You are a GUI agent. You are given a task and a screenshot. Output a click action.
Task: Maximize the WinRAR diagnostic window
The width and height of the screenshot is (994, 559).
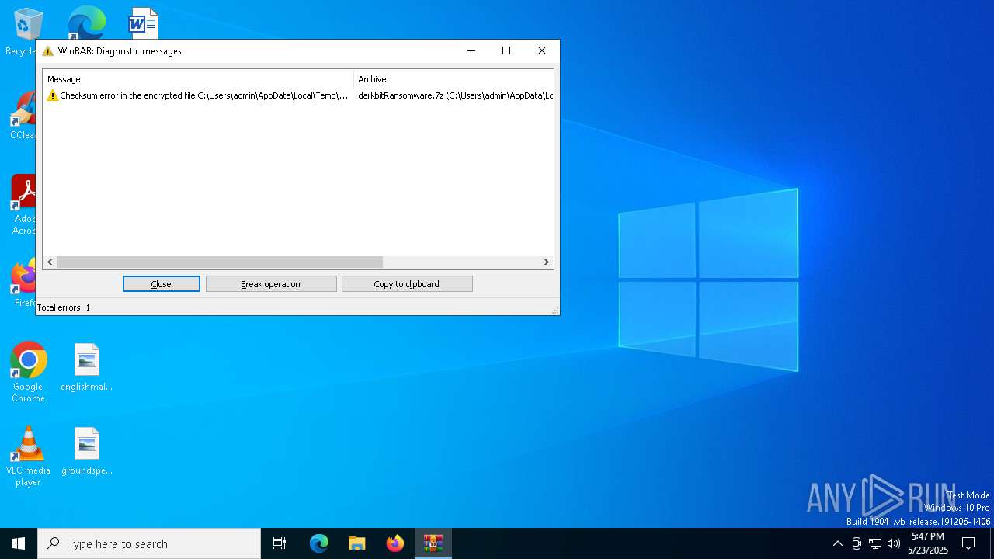tap(506, 50)
